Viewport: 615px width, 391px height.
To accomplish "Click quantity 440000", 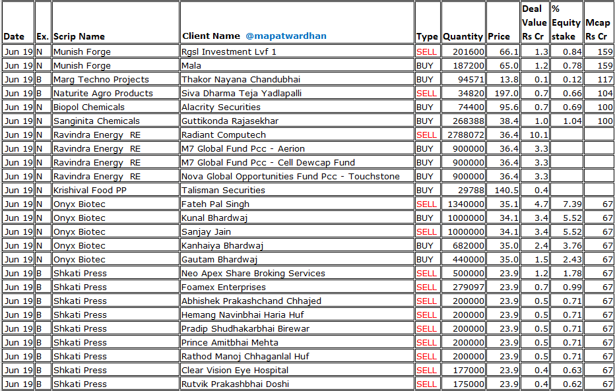I will (x=469, y=259).
